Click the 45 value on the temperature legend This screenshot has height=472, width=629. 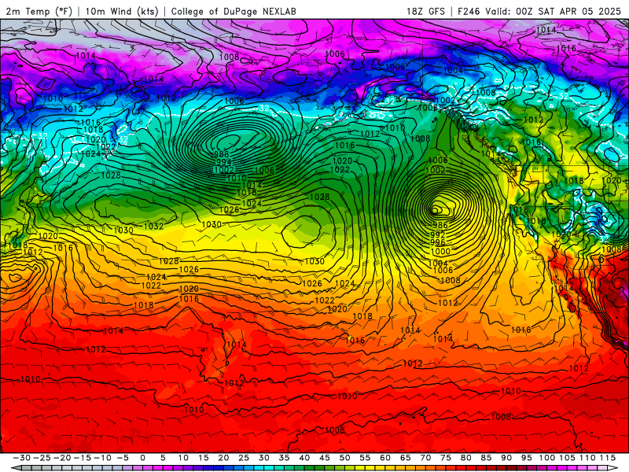tap(325, 458)
